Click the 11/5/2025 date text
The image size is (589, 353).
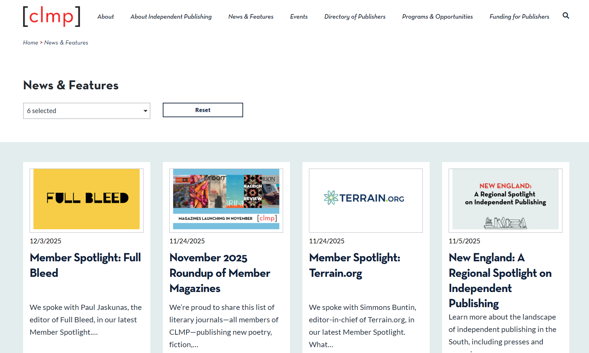point(465,241)
